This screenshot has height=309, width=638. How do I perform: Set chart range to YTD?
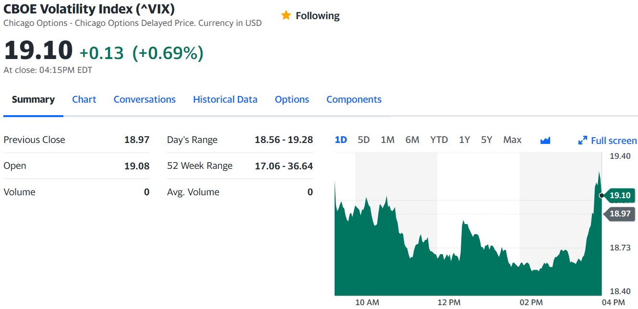(439, 140)
